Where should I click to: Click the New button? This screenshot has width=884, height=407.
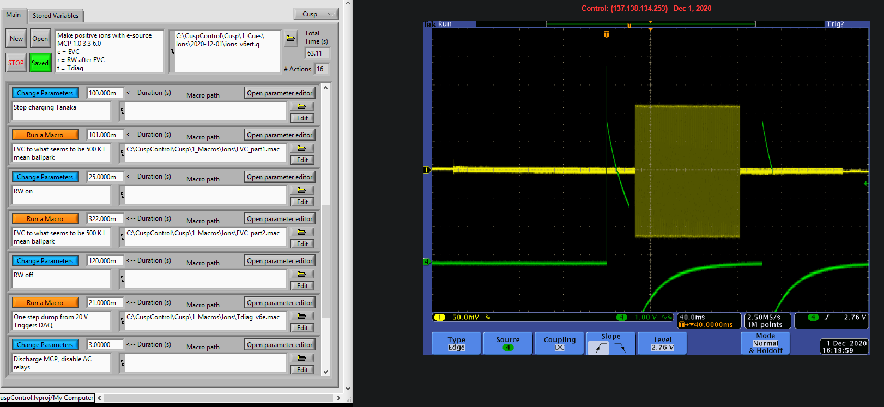pyautogui.click(x=16, y=39)
